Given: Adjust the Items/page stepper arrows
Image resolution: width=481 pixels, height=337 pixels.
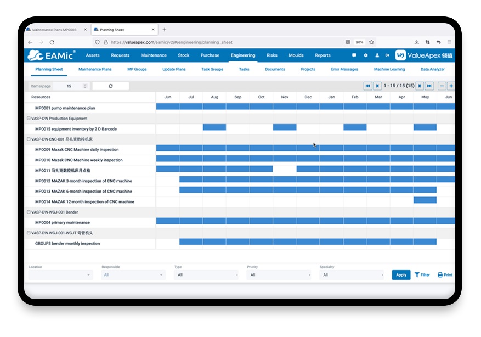Looking at the screenshot, I should coord(85,86).
